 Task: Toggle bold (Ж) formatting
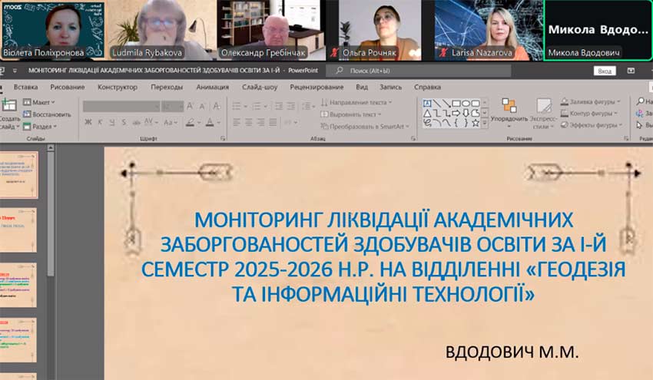tap(88, 122)
